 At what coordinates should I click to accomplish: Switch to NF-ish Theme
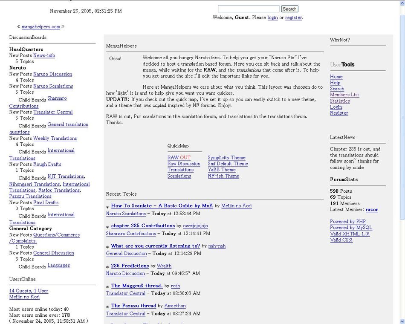pyautogui.click(x=223, y=176)
